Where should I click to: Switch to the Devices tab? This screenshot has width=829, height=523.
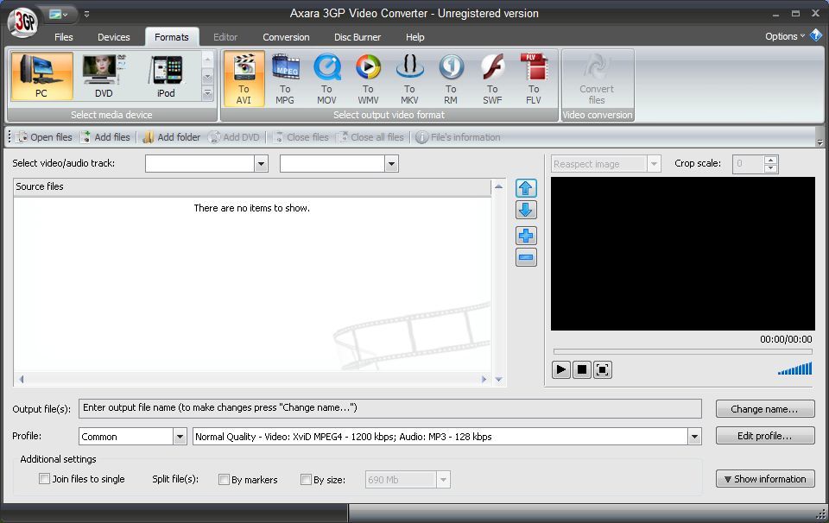coord(114,37)
